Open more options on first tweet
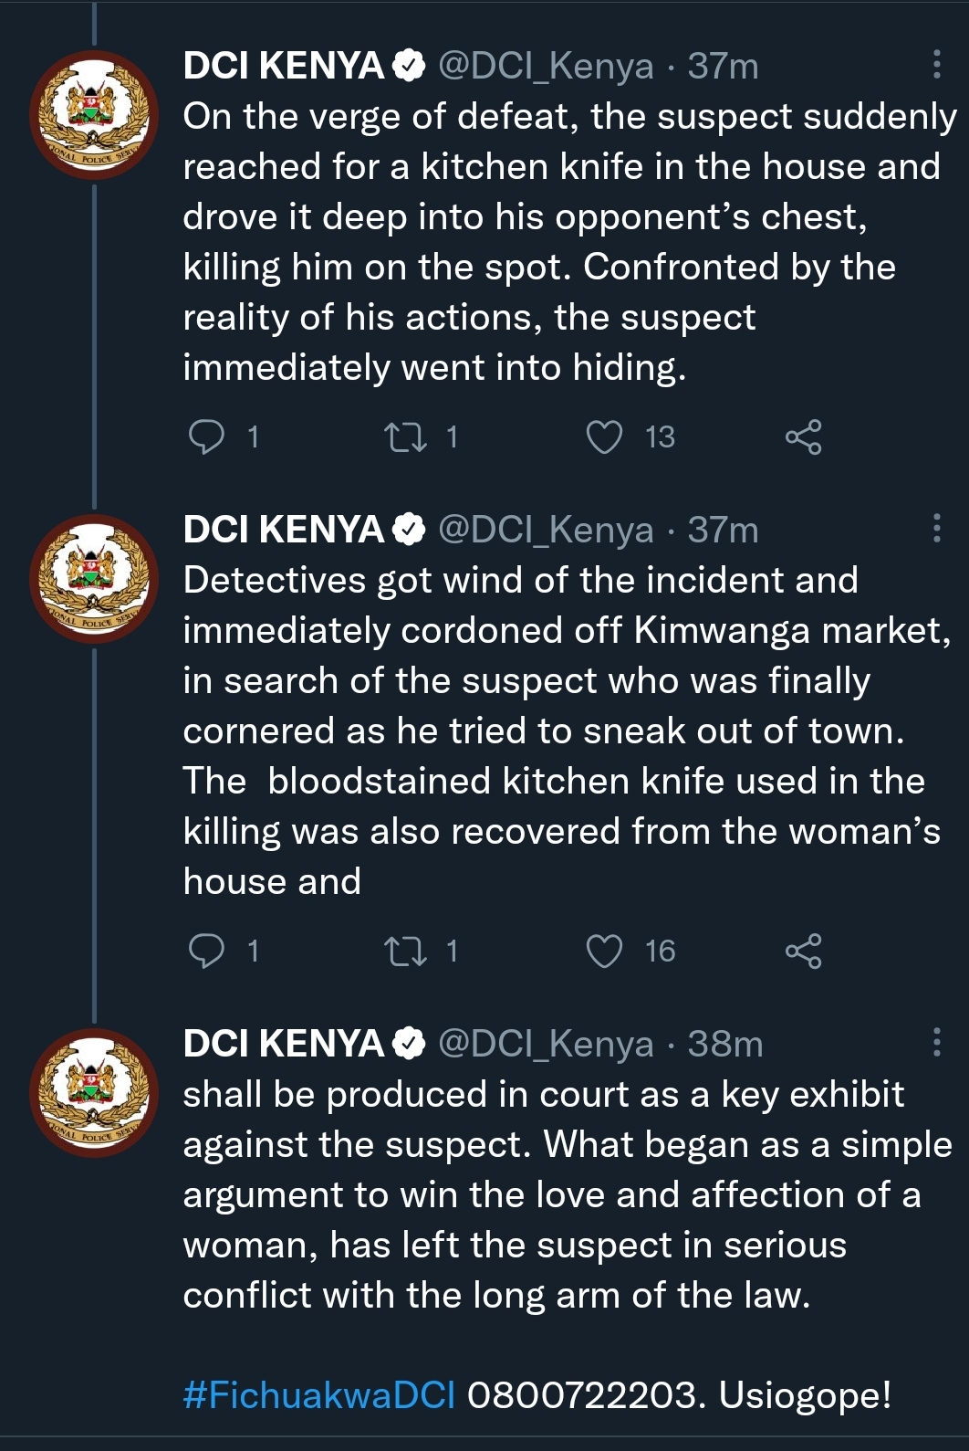The width and height of the screenshot is (969, 1451). 936,65
